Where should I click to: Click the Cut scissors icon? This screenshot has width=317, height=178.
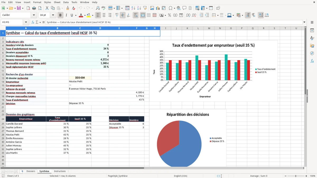pyautogui.click(x=47, y=8)
